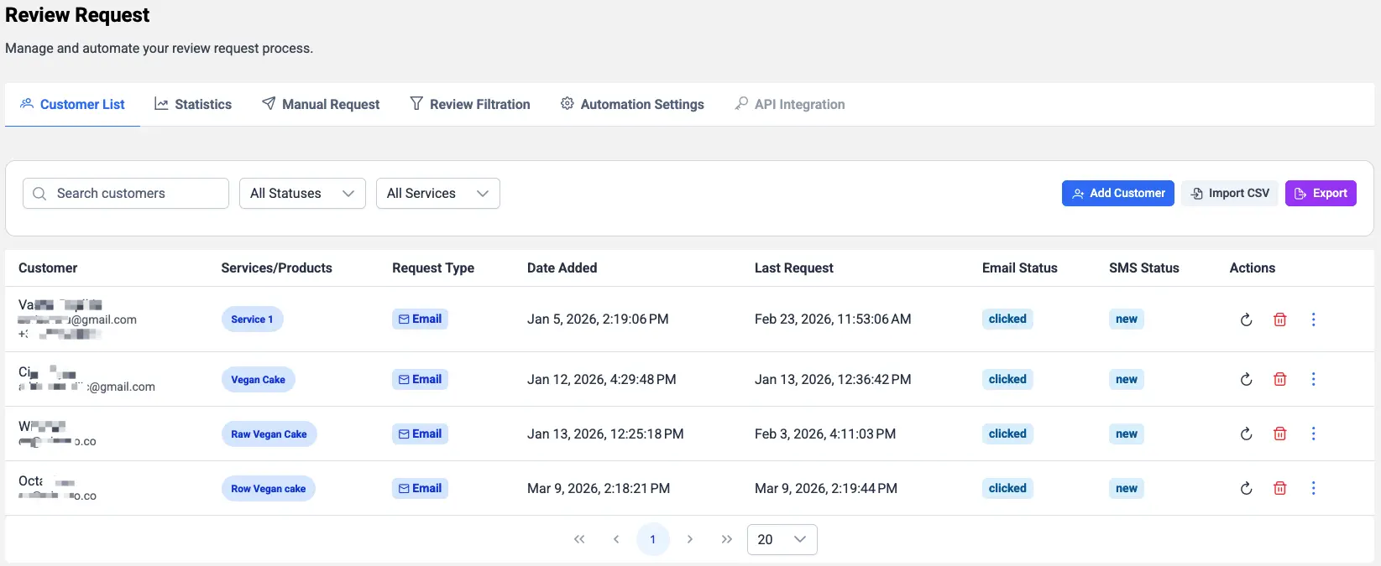Screen dimensions: 1381x566
Task: Delete the Raw Vegan Cake customer row
Action: point(1280,434)
